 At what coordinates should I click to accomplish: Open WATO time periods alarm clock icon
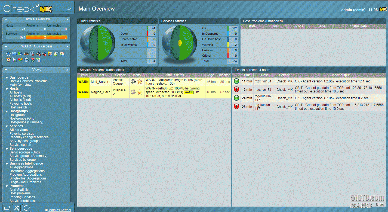(8, 60)
